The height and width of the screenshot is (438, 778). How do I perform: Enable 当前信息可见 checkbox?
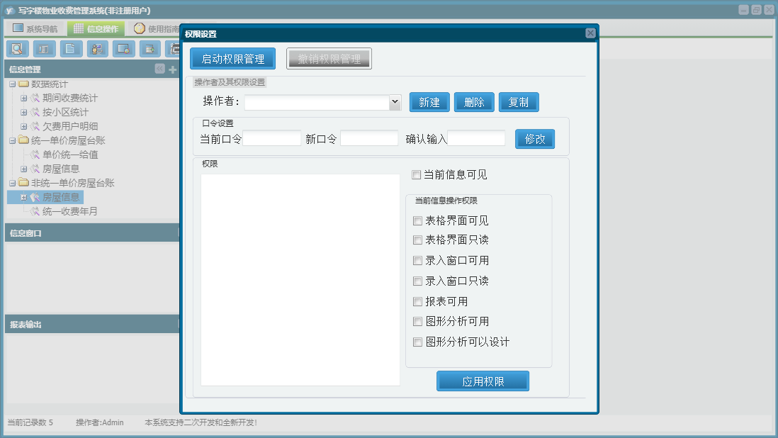tap(417, 174)
